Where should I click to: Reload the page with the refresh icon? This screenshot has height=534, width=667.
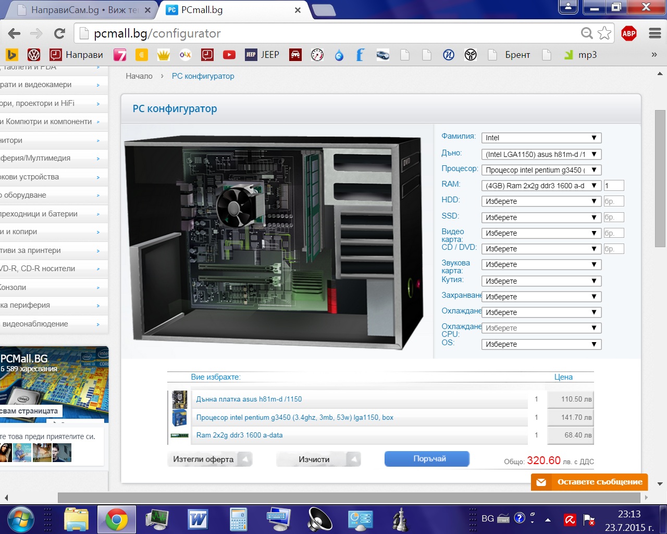pos(59,34)
